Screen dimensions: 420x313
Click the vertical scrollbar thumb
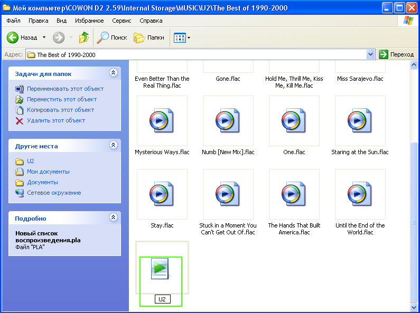[414, 222]
